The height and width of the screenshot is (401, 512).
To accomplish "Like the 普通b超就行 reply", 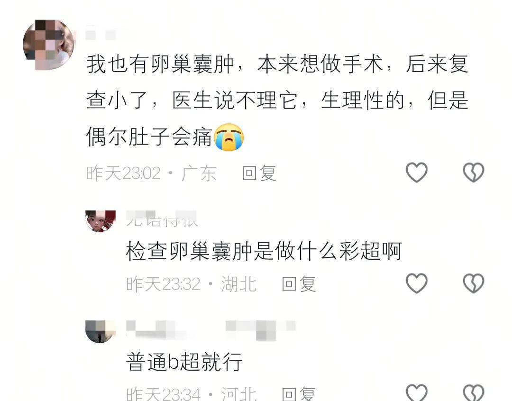I will (x=416, y=392).
